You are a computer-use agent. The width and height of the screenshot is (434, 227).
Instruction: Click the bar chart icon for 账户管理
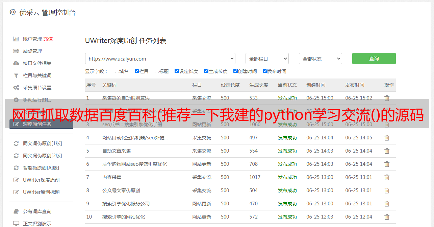[16, 39]
